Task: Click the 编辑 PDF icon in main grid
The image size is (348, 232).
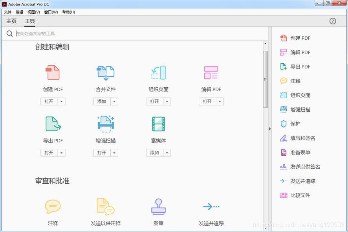Action: pos(211,72)
